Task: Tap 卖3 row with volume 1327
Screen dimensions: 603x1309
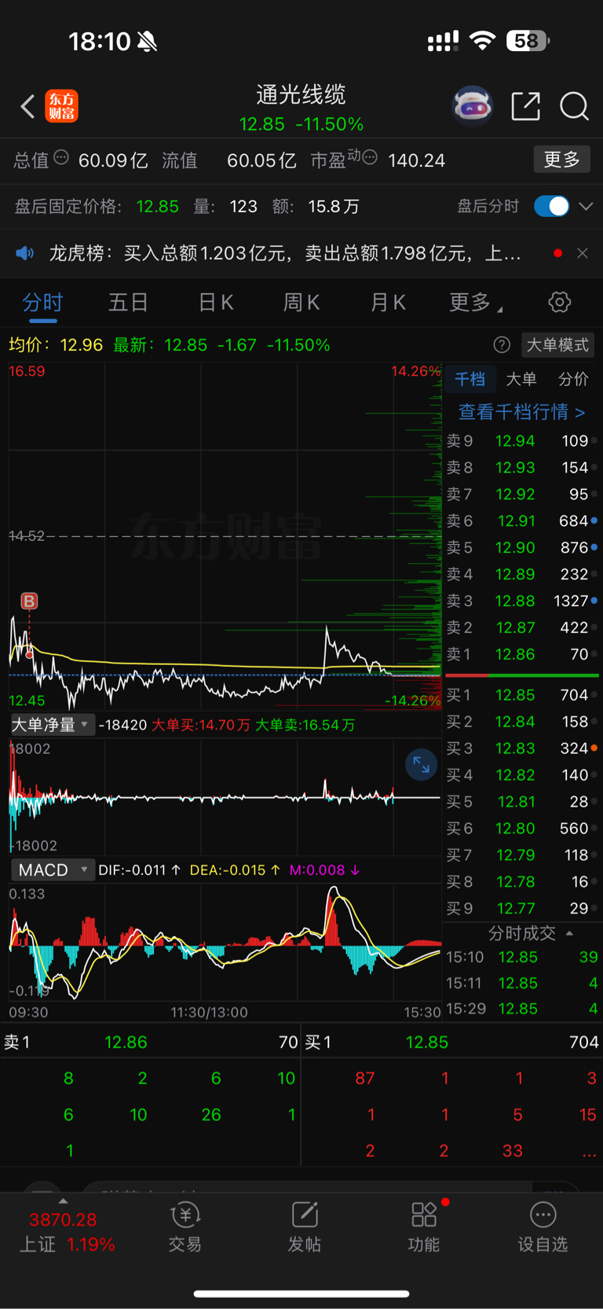Action: (521, 601)
